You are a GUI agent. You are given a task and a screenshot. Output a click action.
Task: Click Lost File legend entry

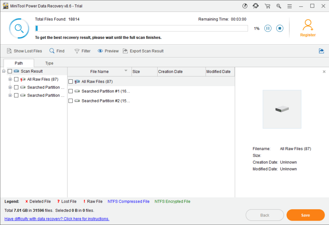pos(67,202)
